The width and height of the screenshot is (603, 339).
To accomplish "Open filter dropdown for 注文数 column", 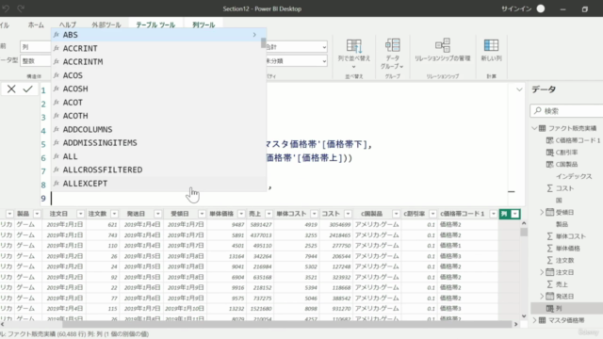I will coord(114,214).
